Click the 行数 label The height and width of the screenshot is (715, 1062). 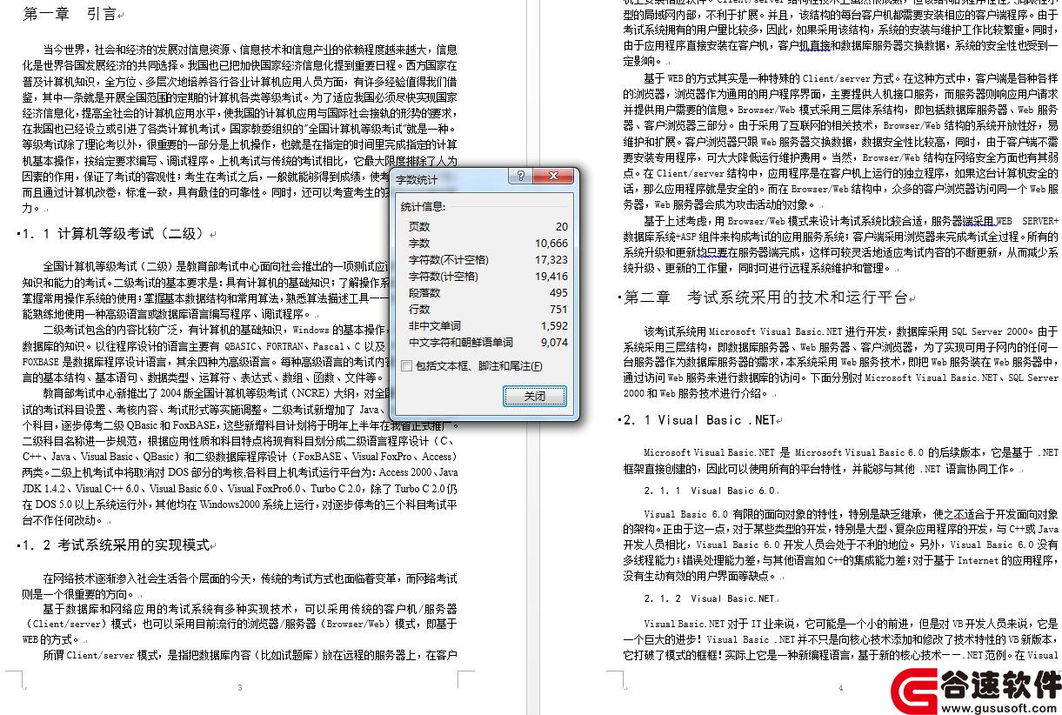pyautogui.click(x=419, y=309)
